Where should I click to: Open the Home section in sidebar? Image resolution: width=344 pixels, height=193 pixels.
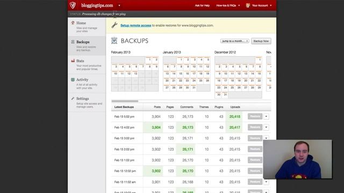87,27
